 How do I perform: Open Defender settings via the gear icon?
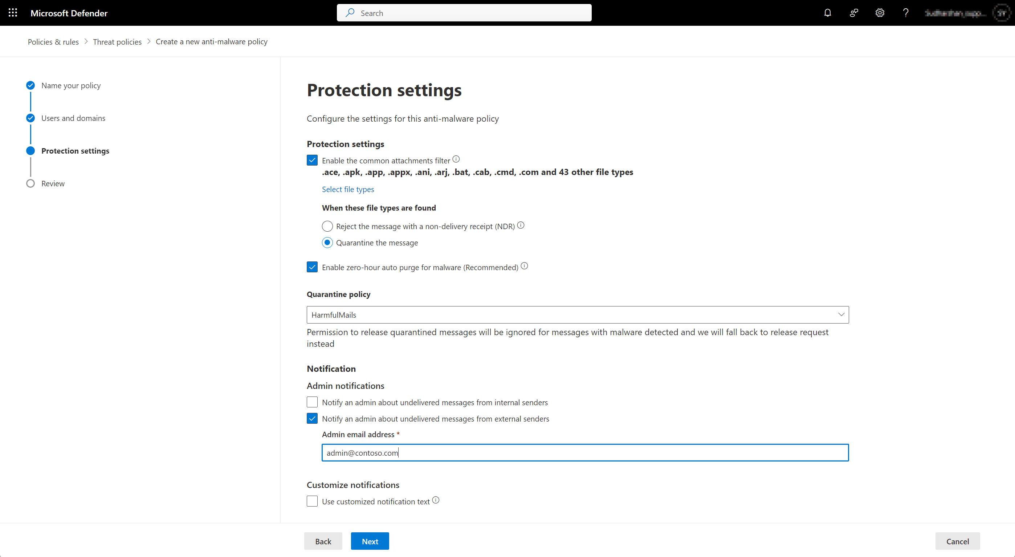point(880,13)
